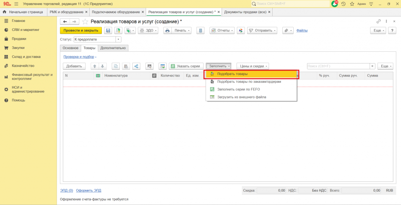Focus the table search field (Ctrl+F)

(x=339, y=66)
